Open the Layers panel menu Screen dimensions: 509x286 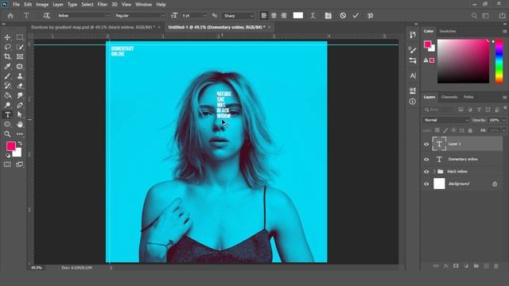coord(504,97)
